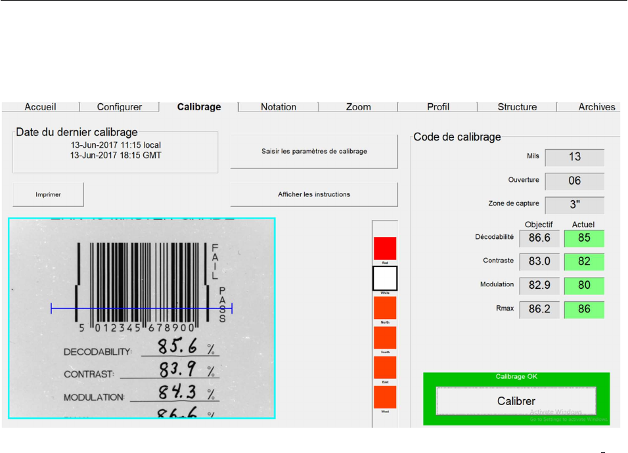Click the Mils field showing 13
This screenshot has width=628, height=453.
tap(574, 157)
